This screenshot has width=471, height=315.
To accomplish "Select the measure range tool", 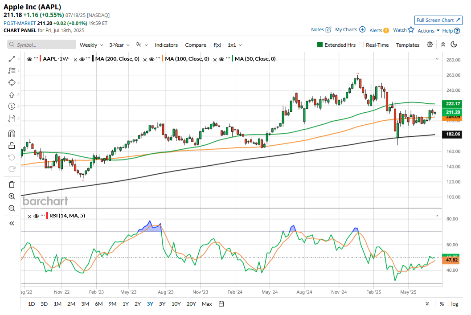I will 12,119.
